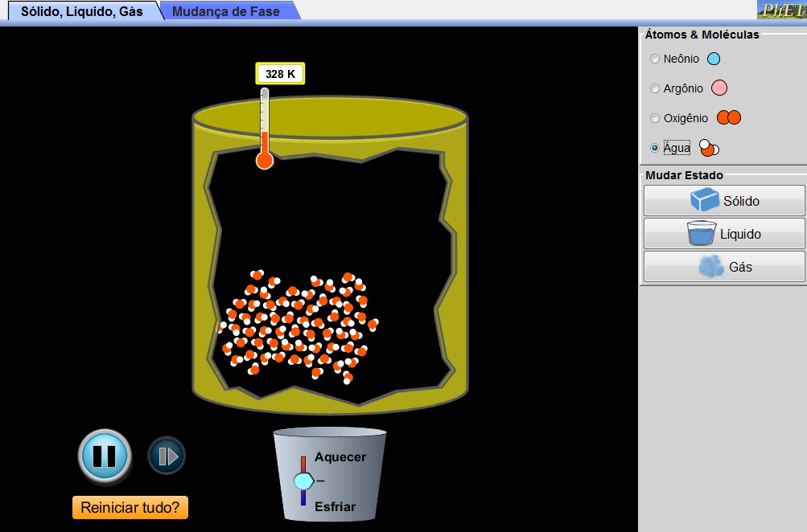
Task: Open the Sólido, Líquido, Gás tab
Action: pyautogui.click(x=81, y=11)
